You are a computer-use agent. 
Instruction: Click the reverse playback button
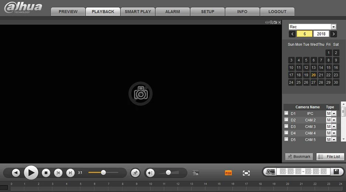(x=16, y=173)
